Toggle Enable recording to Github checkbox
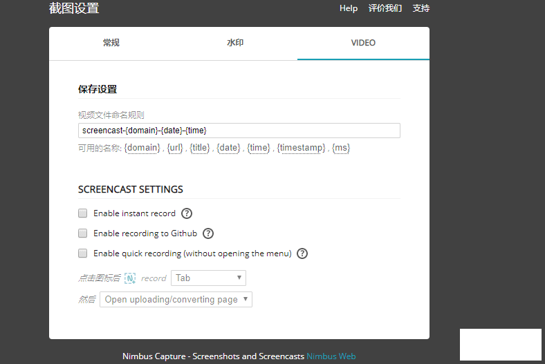The image size is (545, 364). tap(83, 233)
